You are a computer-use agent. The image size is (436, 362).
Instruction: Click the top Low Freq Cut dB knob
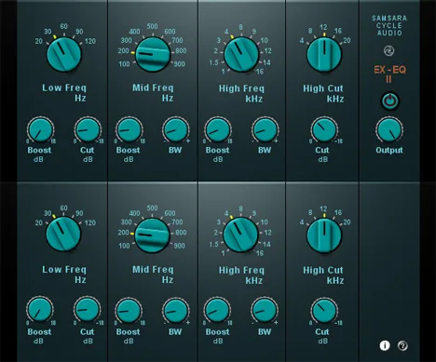pyautogui.click(x=88, y=129)
